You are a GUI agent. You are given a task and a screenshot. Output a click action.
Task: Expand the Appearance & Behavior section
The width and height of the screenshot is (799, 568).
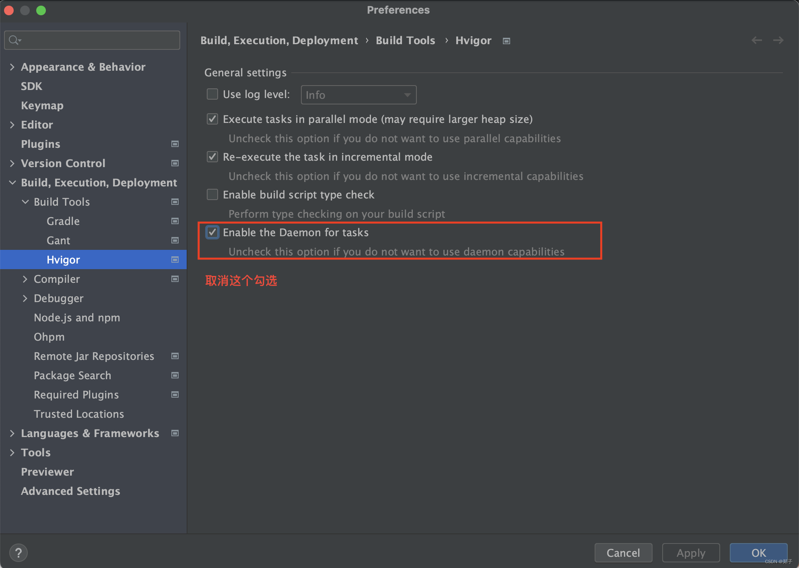point(12,67)
